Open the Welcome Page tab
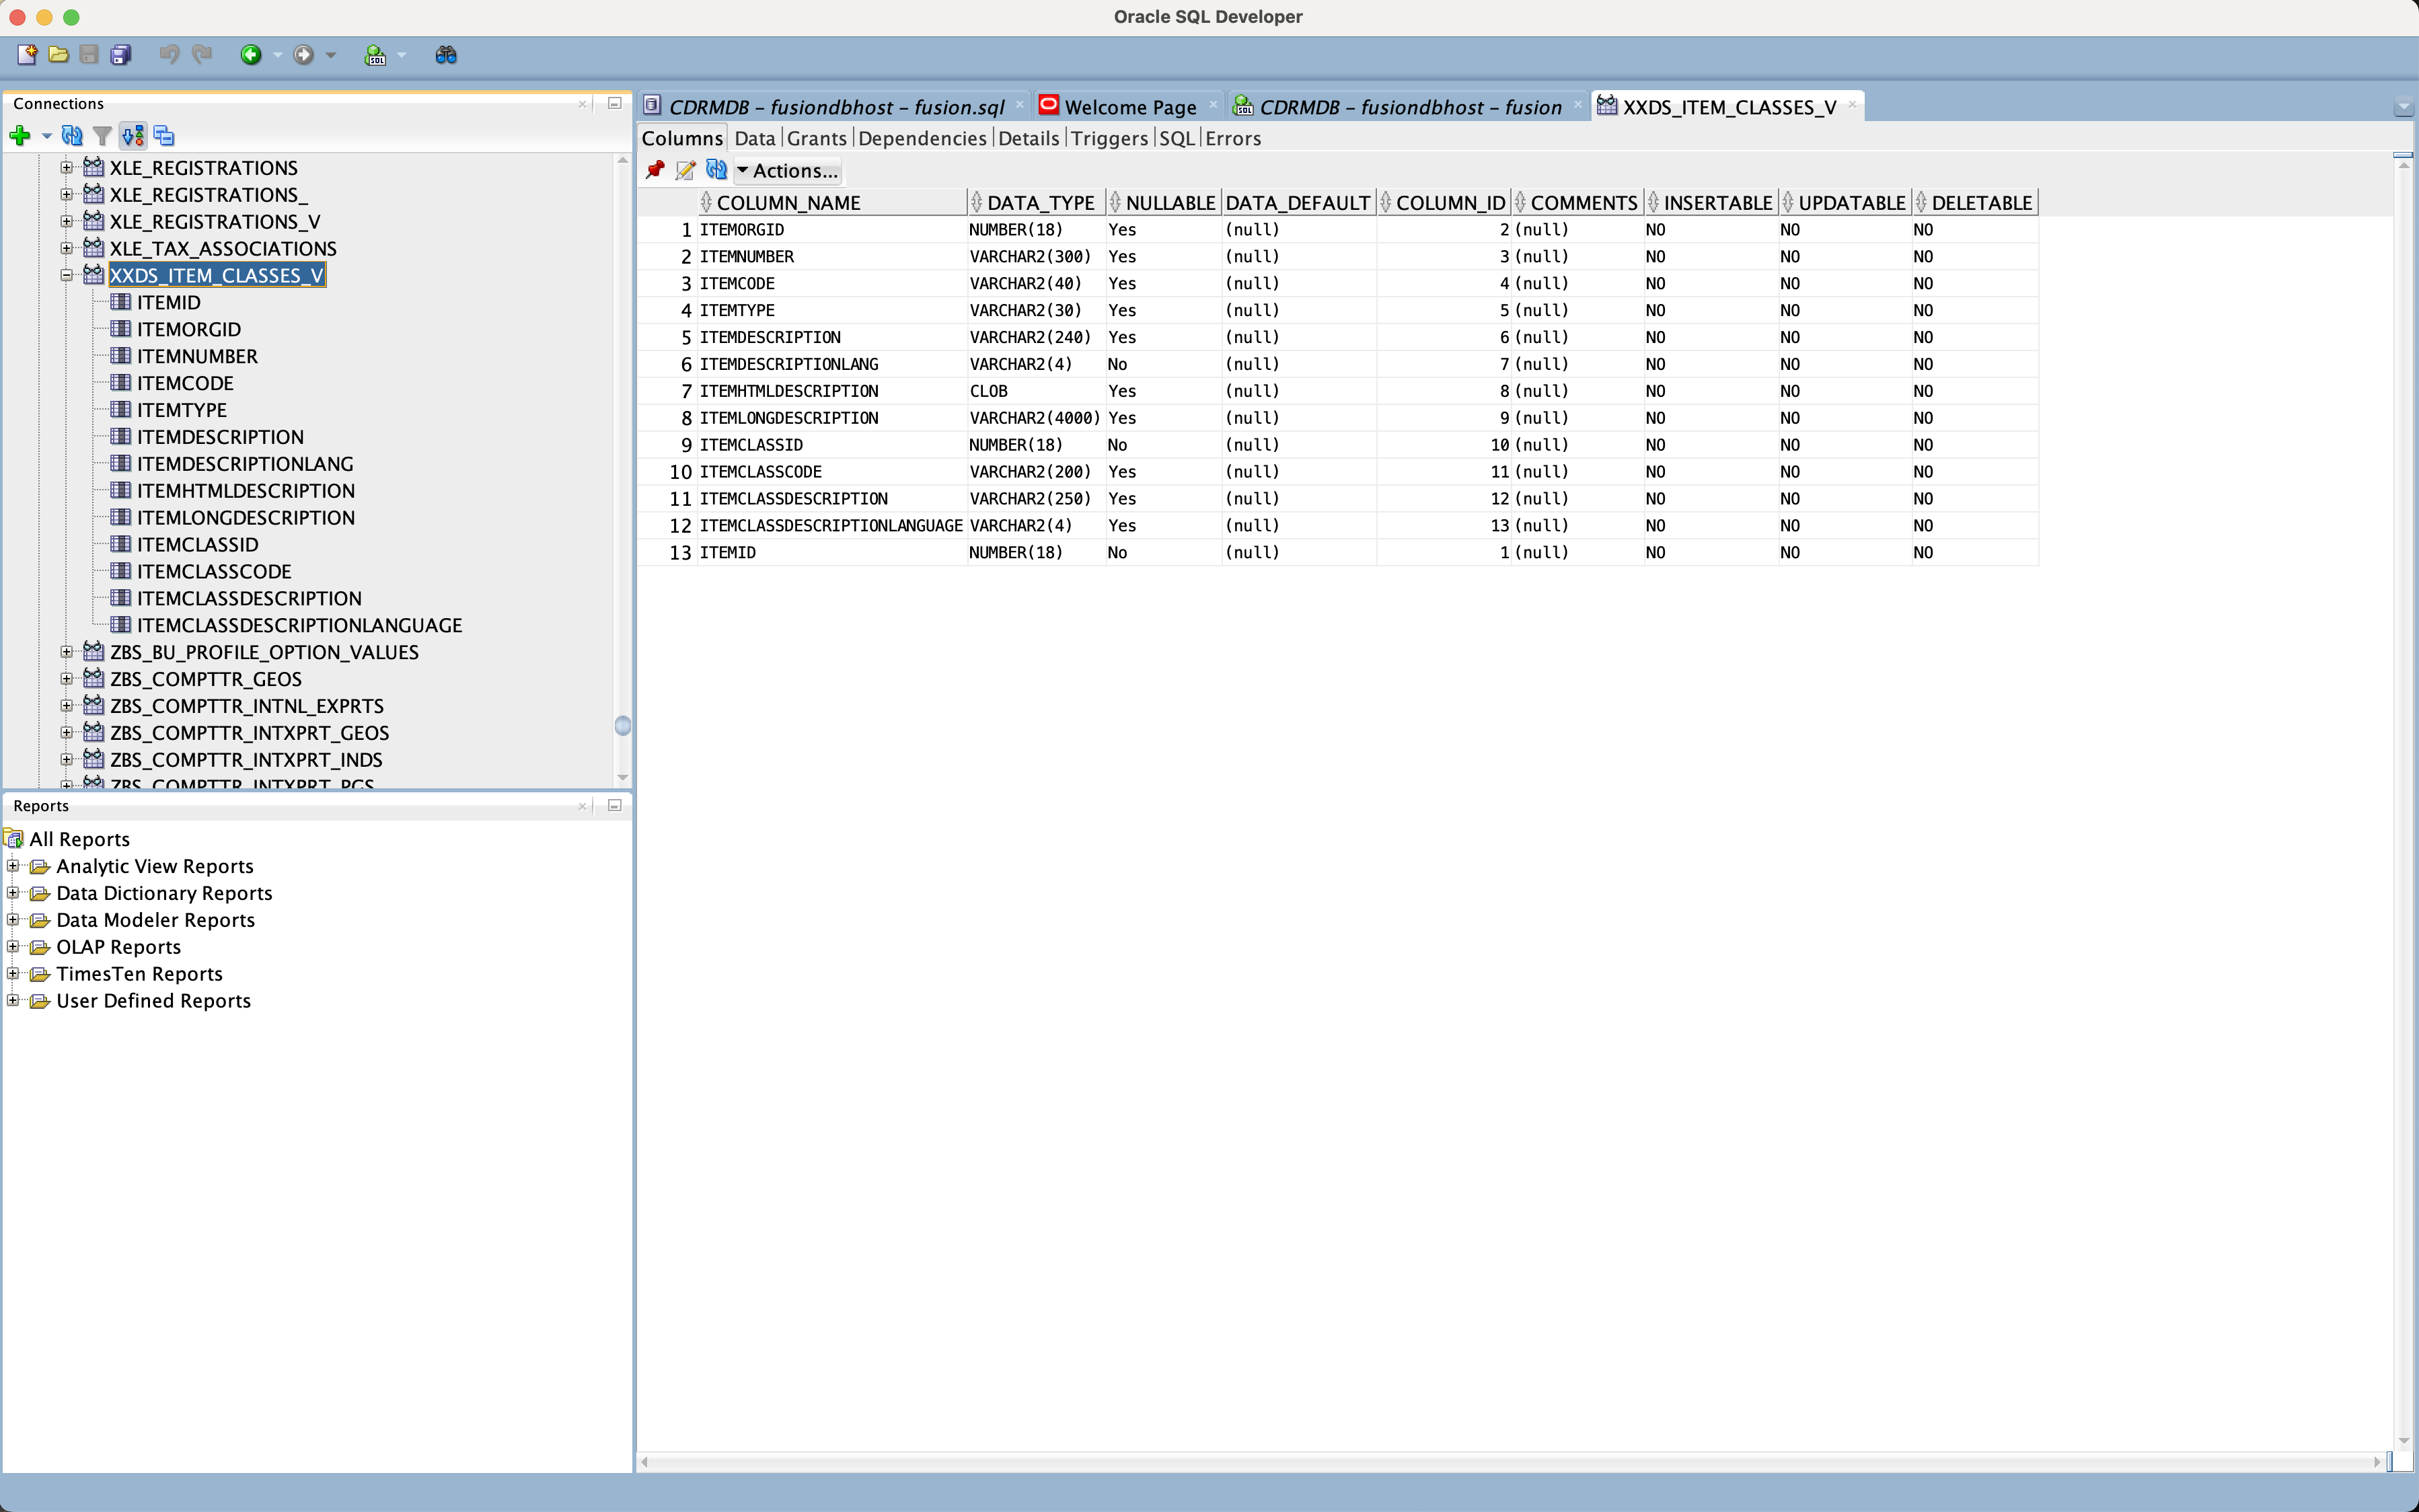 click(1130, 106)
